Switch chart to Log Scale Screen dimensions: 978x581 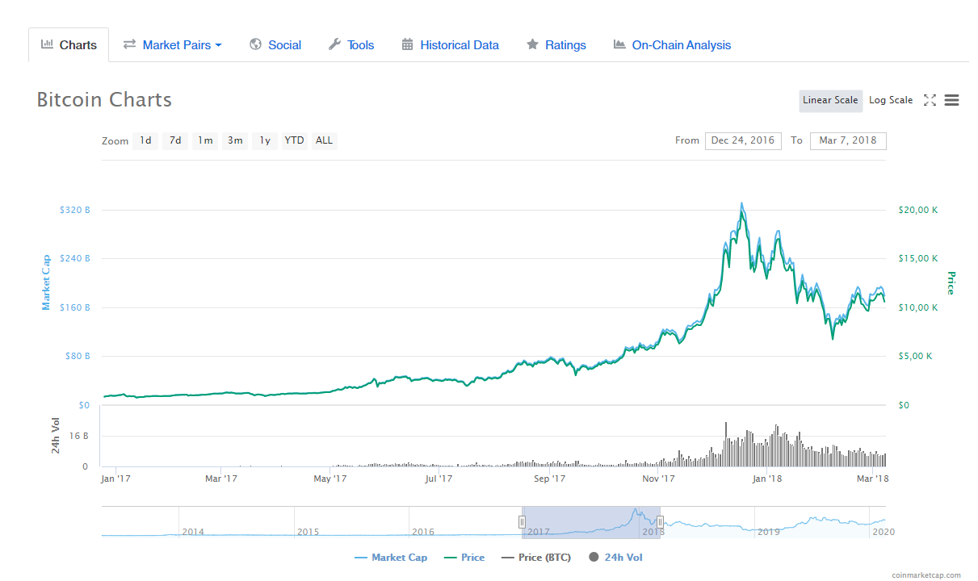pos(891,100)
